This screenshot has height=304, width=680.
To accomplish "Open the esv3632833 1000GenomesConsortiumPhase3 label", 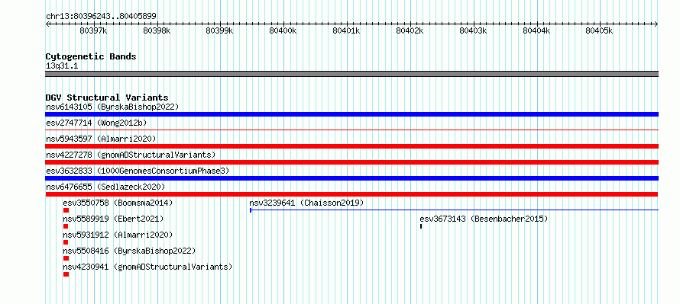I will pos(138,171).
